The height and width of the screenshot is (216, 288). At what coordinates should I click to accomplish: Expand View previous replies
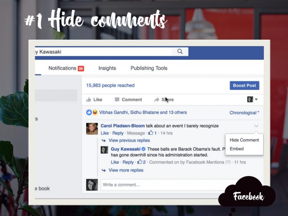129,141
